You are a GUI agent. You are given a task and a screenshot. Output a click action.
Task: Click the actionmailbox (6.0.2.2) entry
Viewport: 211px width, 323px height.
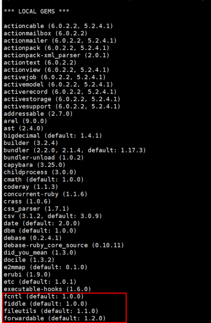[45, 33]
